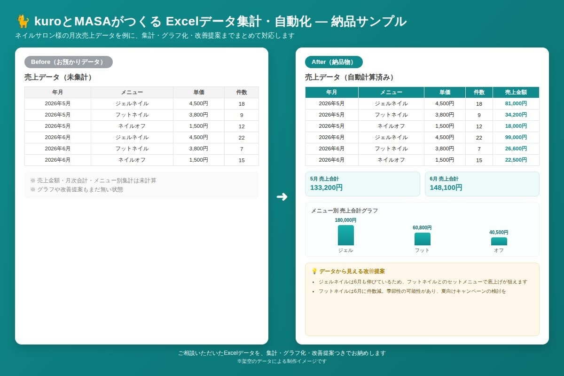Click 年月 header in the Before table
The width and height of the screenshot is (564, 376).
[58, 92]
